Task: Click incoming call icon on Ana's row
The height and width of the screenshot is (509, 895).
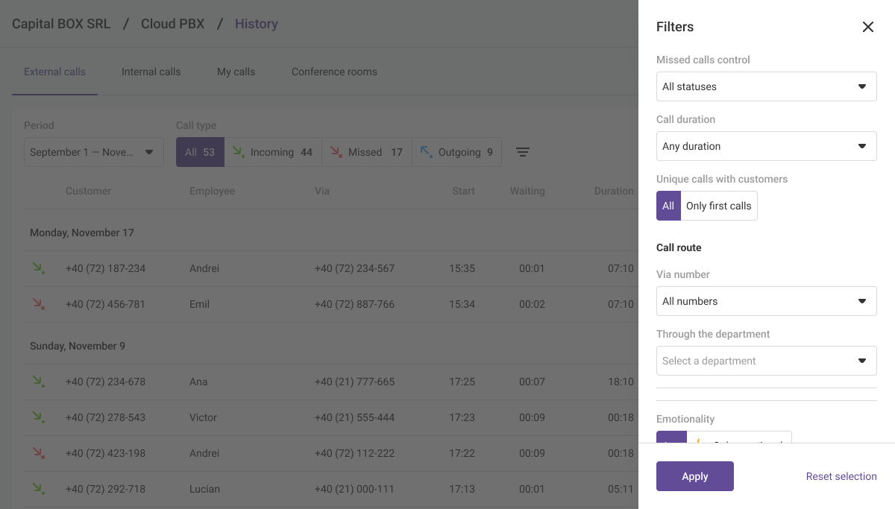Action: pyautogui.click(x=38, y=382)
